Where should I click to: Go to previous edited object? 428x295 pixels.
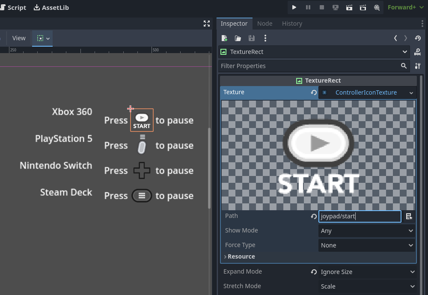coord(395,38)
